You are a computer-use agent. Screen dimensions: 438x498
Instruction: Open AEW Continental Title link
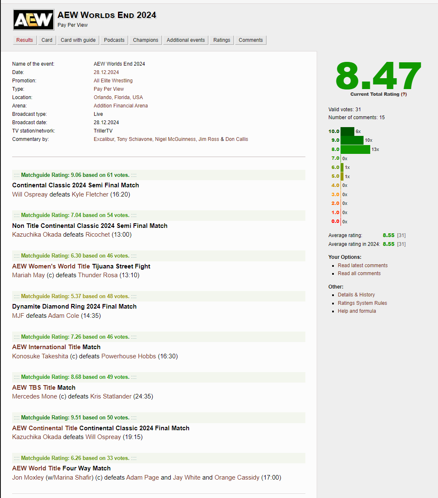[x=45, y=428]
